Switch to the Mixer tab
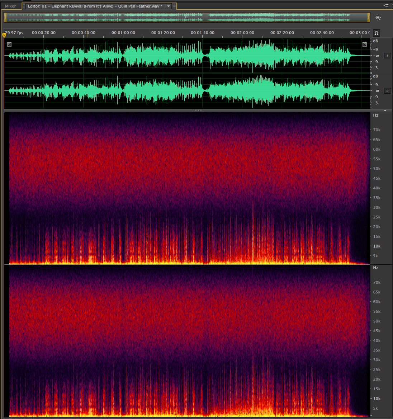Screen dimensions: 393x419 coord(10,6)
